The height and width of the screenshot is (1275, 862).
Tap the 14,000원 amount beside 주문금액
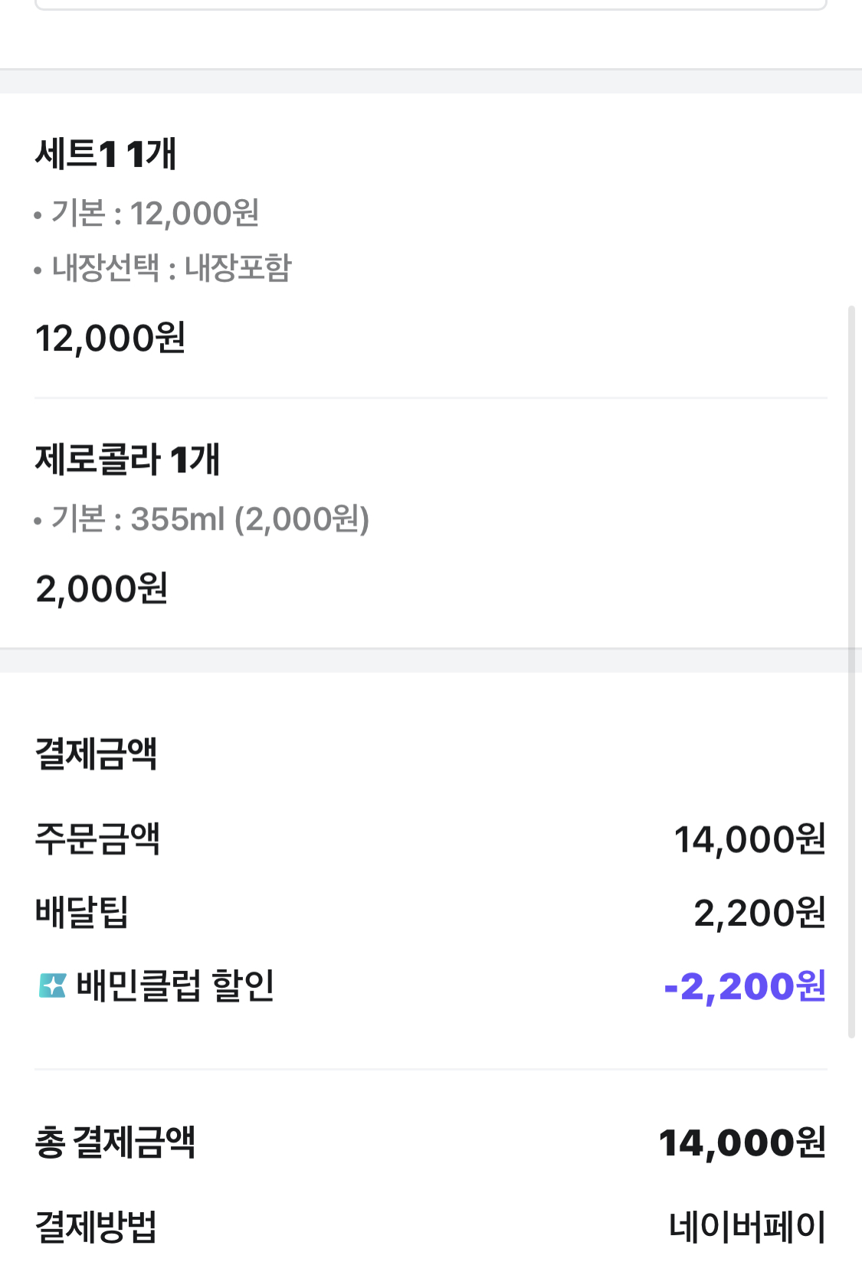point(749,839)
